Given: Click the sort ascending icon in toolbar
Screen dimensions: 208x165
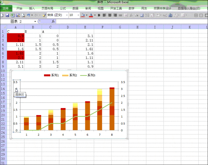Looking at the screenshot, I should coord(147,15).
